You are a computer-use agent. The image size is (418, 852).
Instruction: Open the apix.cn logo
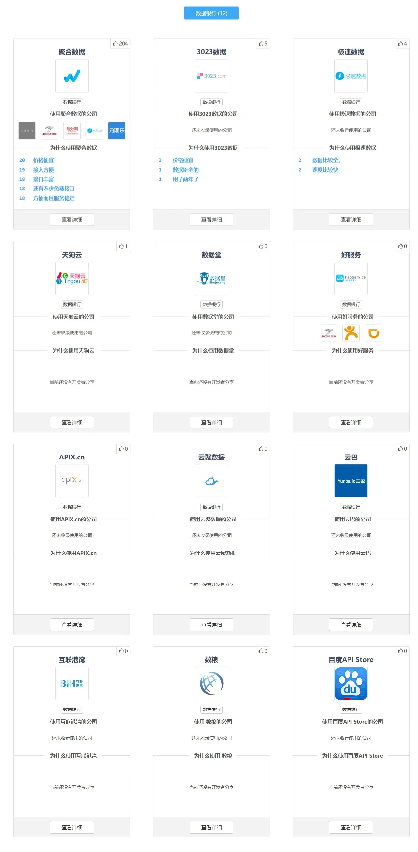72,481
